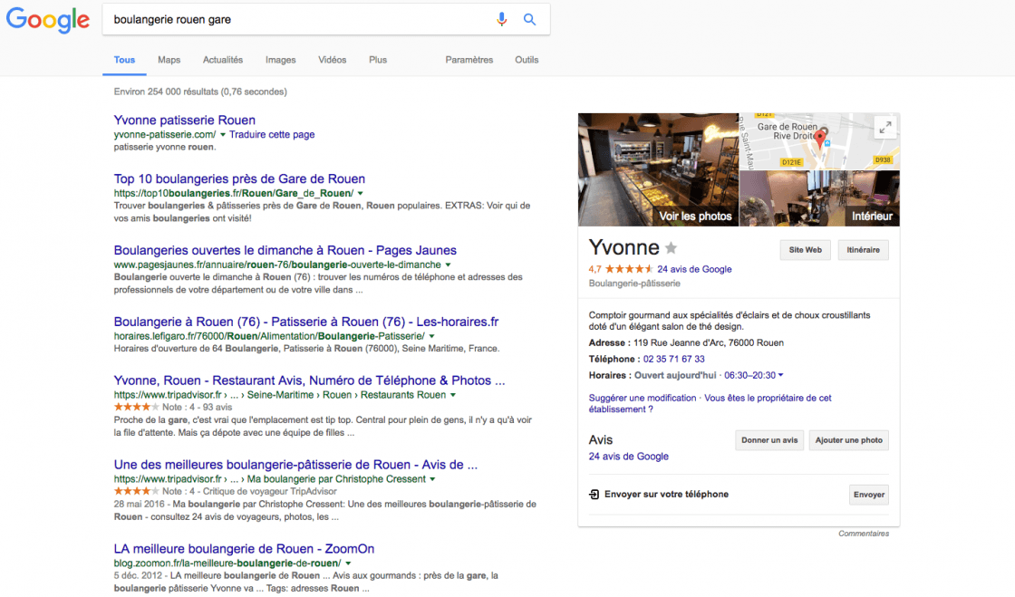Open Boulangeries ouvertes le dimanche Pages Jaunes result

[x=285, y=250]
